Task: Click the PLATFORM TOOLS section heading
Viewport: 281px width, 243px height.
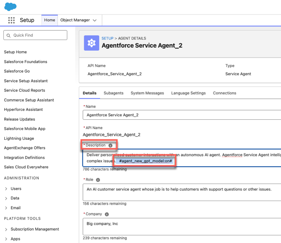Action: click(23, 219)
